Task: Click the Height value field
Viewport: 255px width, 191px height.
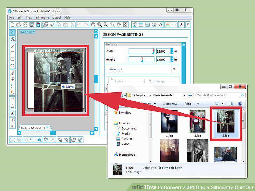Action: [163, 60]
